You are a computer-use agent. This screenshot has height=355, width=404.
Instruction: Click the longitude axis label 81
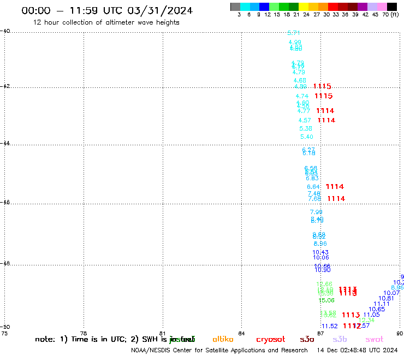point(162,333)
